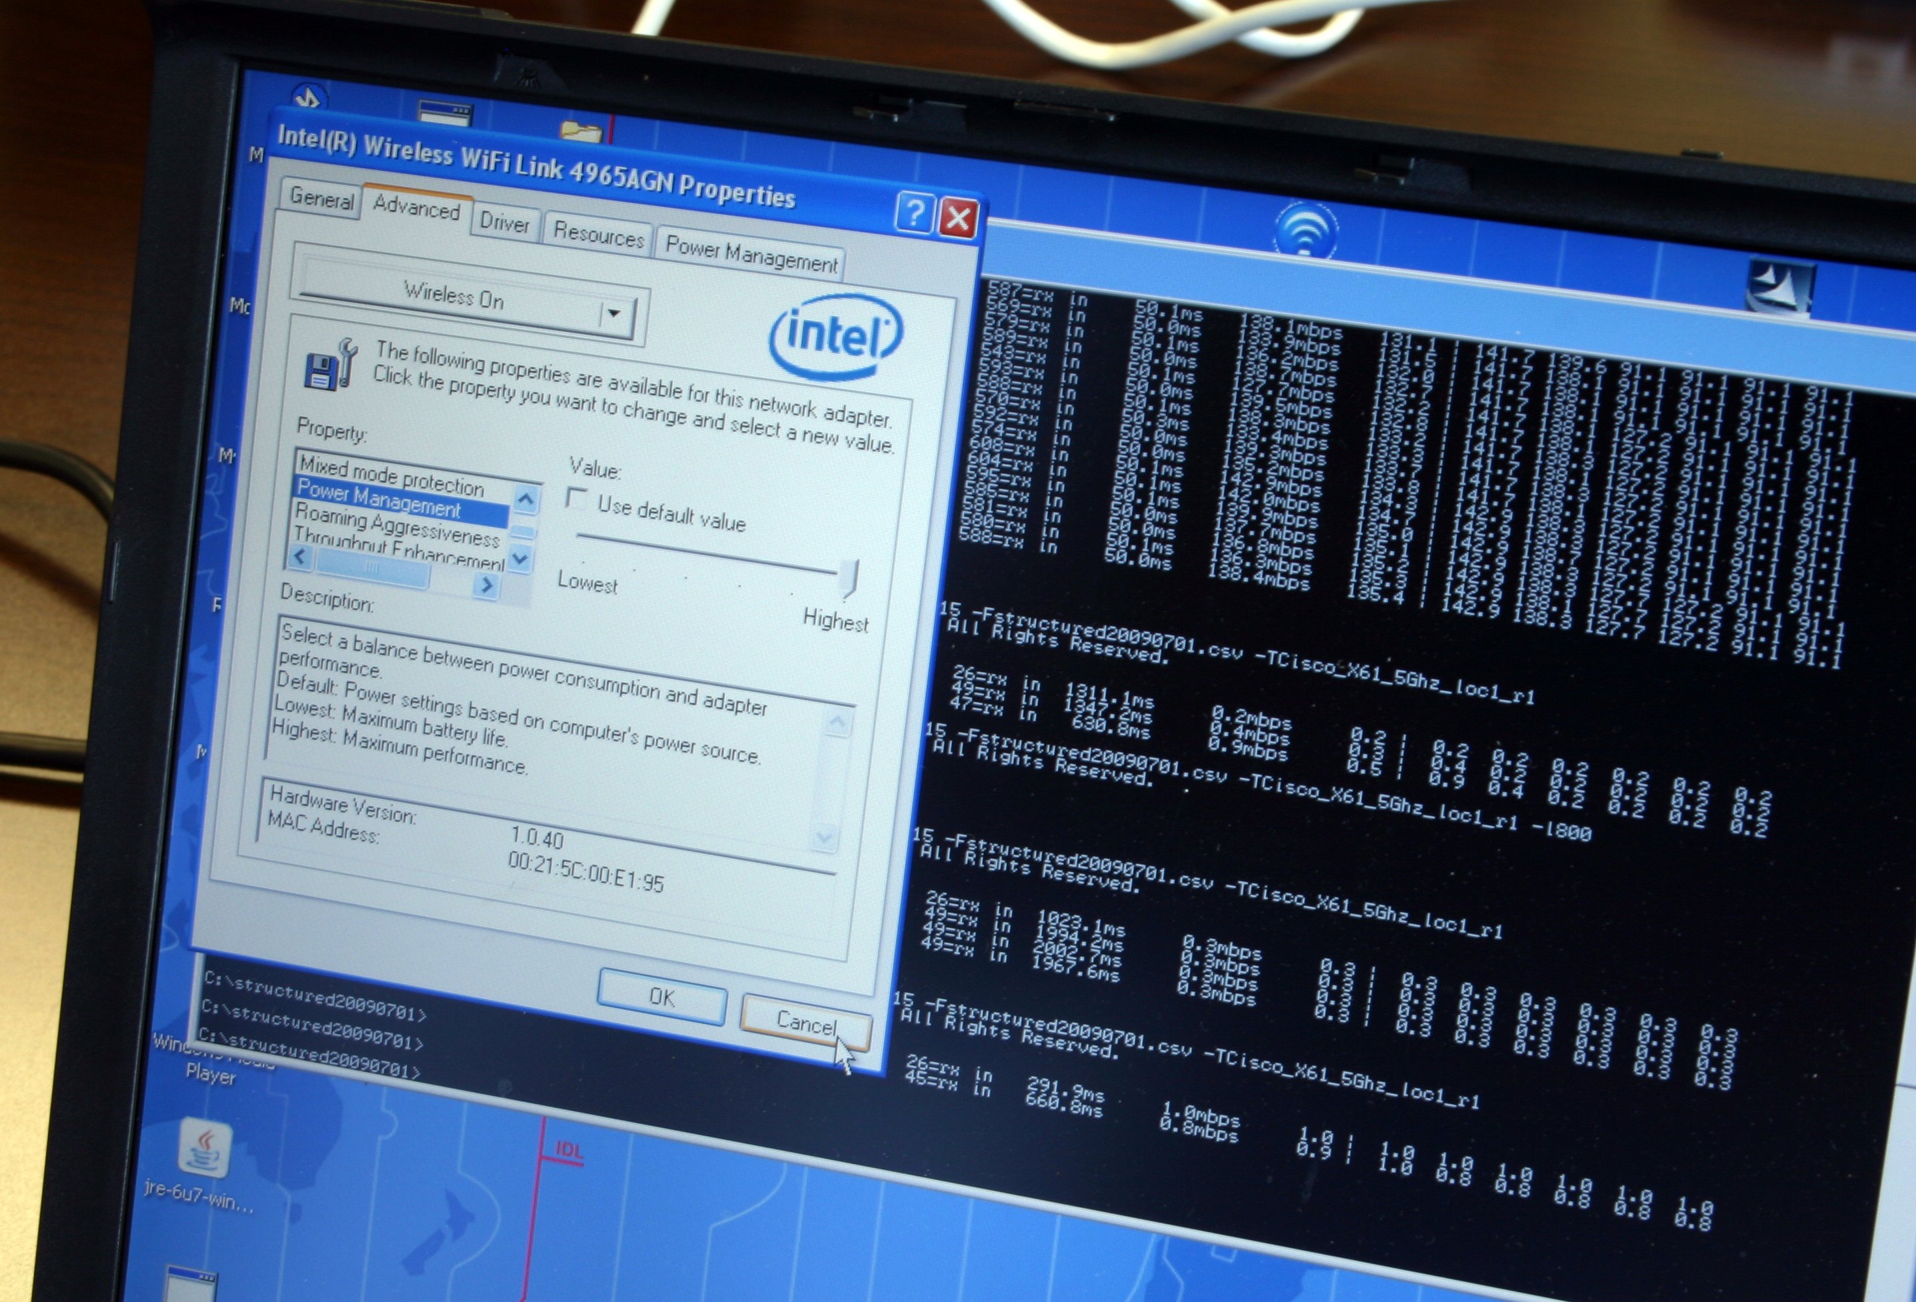Click the sail logo icon in the top right

click(x=1780, y=288)
